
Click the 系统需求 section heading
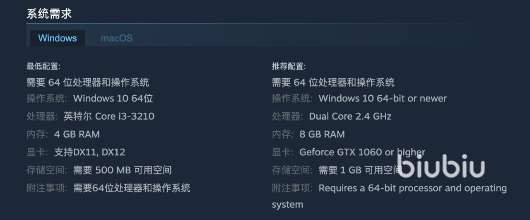pos(49,14)
